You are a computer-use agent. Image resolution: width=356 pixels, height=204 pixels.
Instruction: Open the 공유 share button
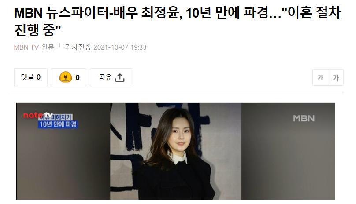[111, 77]
